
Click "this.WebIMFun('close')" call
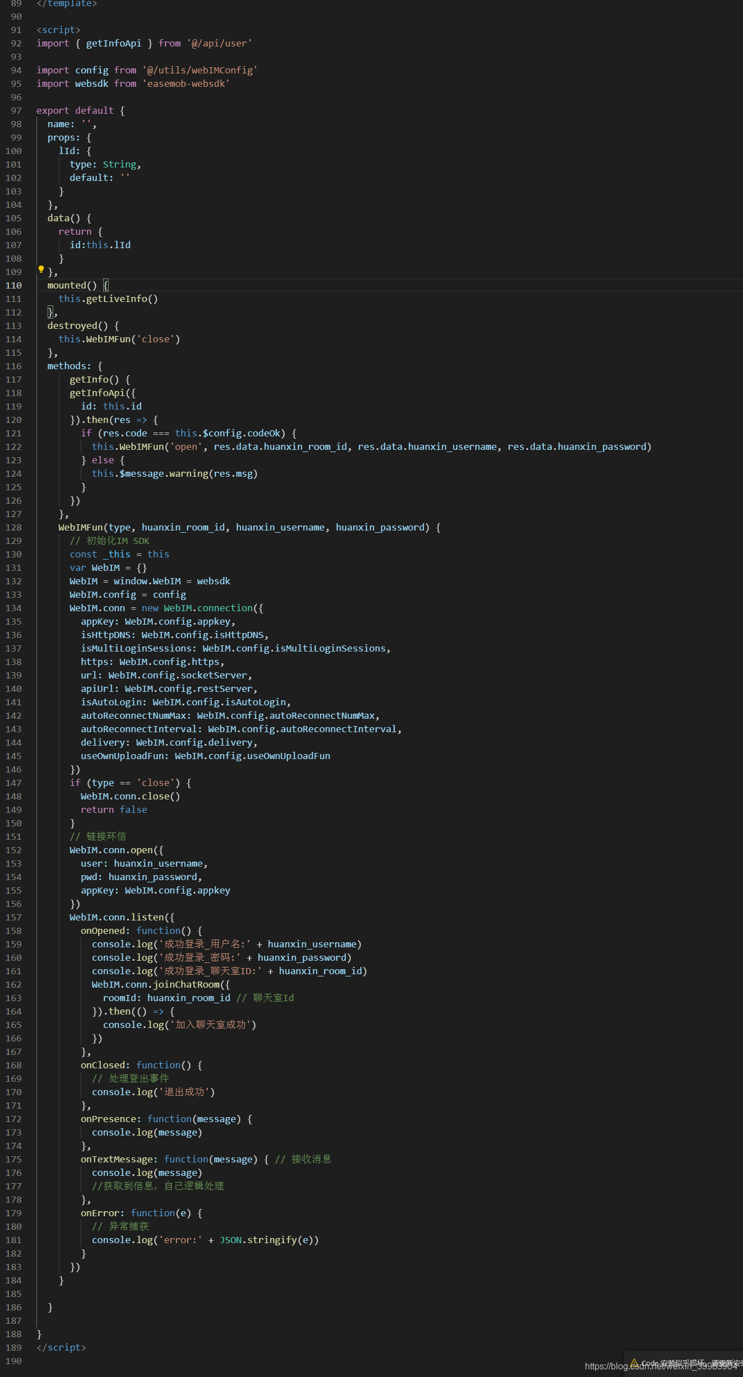[x=119, y=339]
